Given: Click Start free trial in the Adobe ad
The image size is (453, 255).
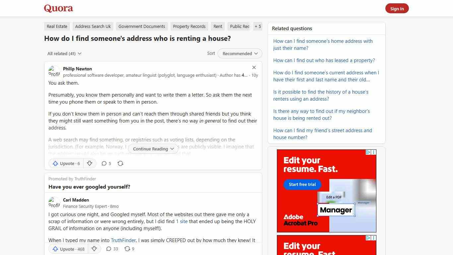Looking at the screenshot, I should click(x=302, y=184).
